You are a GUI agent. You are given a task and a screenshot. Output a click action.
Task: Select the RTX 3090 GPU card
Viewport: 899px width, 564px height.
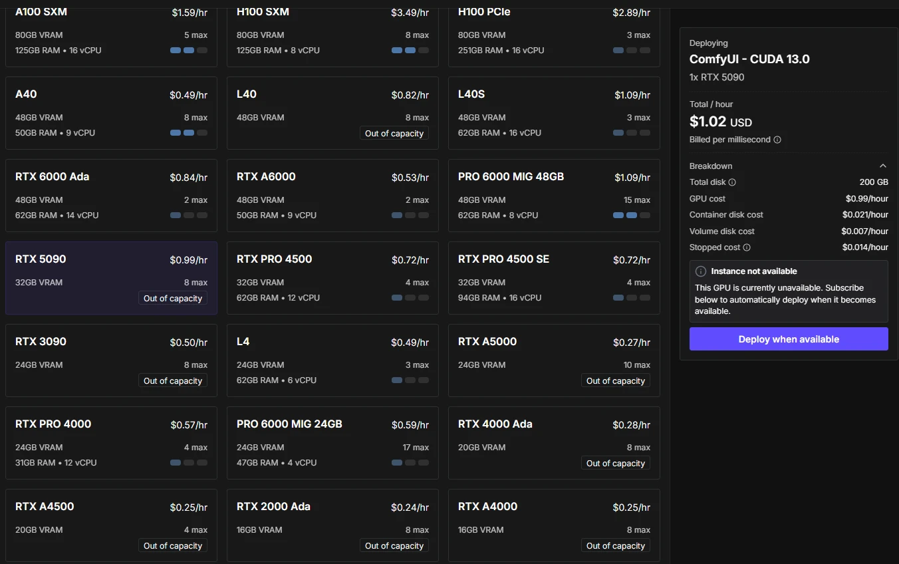click(111, 360)
